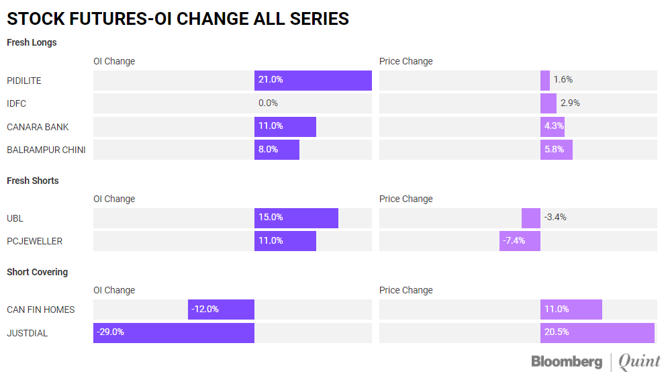Click the CANARA BANK row label
The width and height of the screenshot is (670, 378).
[x=38, y=127]
